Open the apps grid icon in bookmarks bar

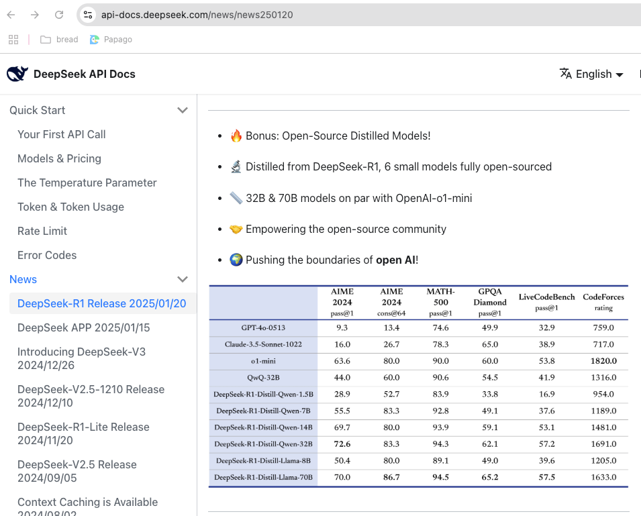pos(13,39)
